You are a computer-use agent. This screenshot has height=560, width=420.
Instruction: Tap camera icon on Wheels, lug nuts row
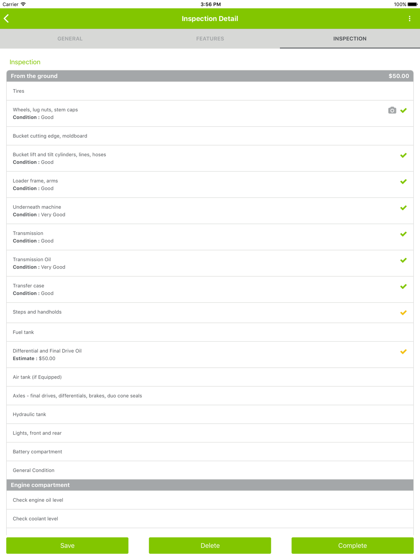392,110
